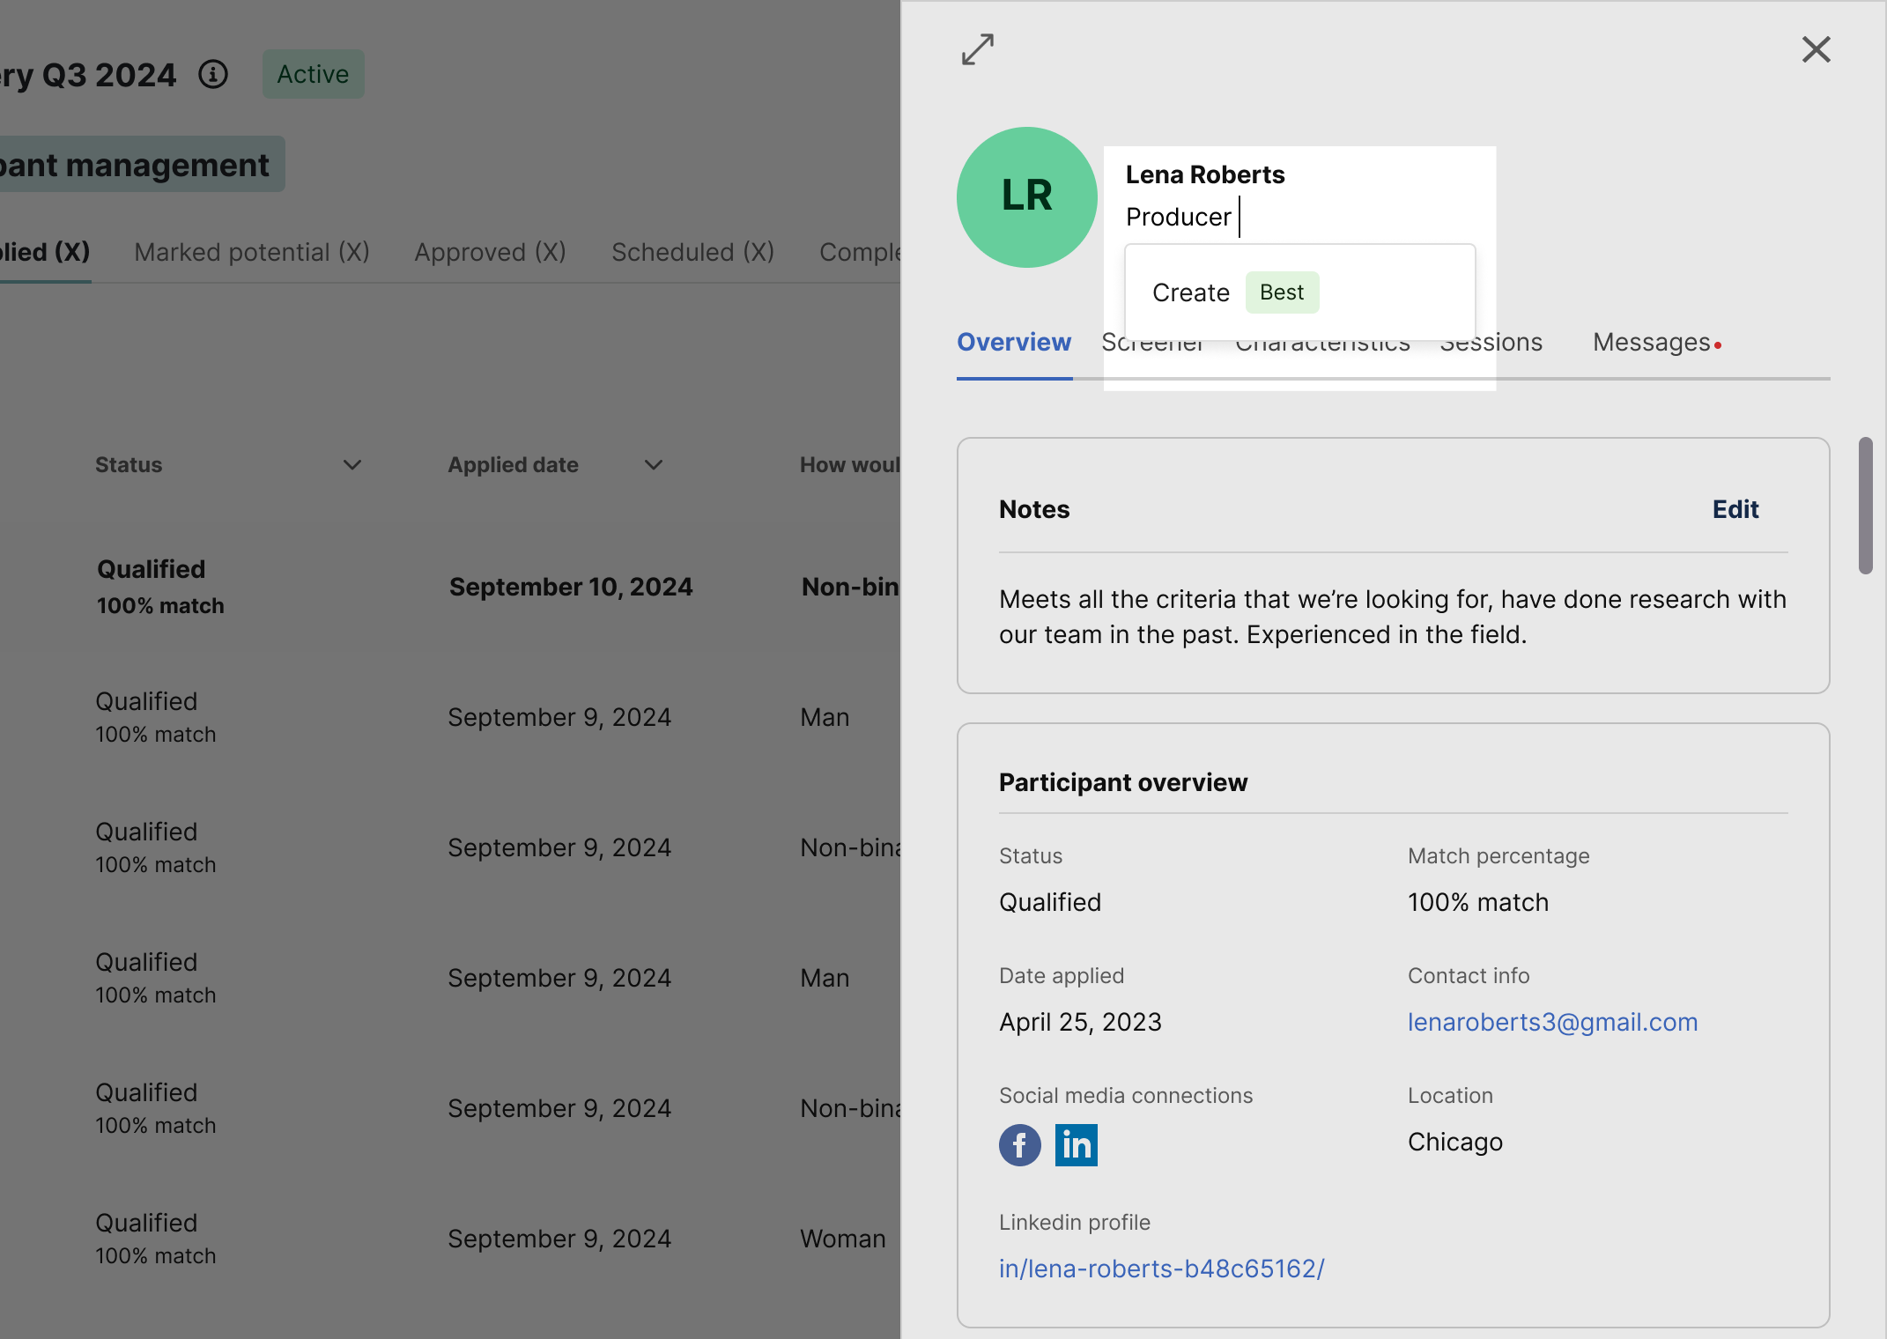Select the Approved (X) tab

click(491, 252)
